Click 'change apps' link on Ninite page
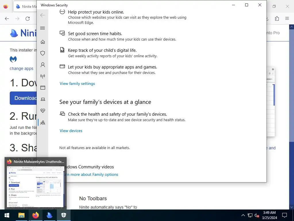The height and width of the screenshot is (221, 294). [x=21, y=68]
